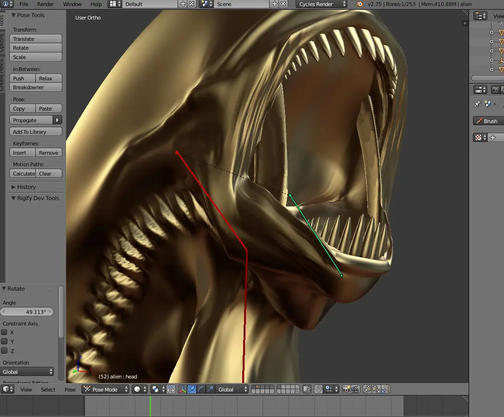Click the Breakdowner button
The height and width of the screenshot is (417, 504).
[x=36, y=87]
